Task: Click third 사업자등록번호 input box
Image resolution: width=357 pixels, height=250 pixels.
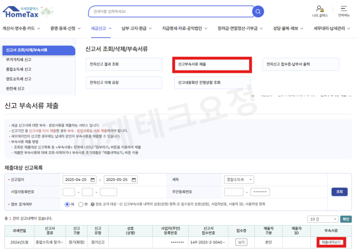Action: point(108,192)
